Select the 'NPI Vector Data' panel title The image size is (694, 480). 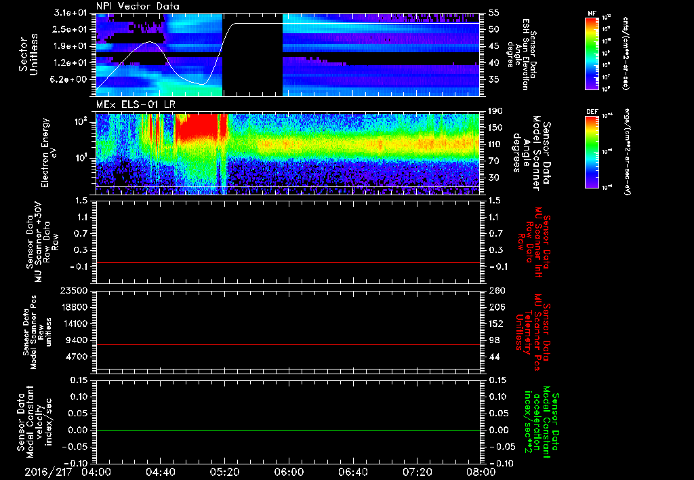tap(138, 6)
